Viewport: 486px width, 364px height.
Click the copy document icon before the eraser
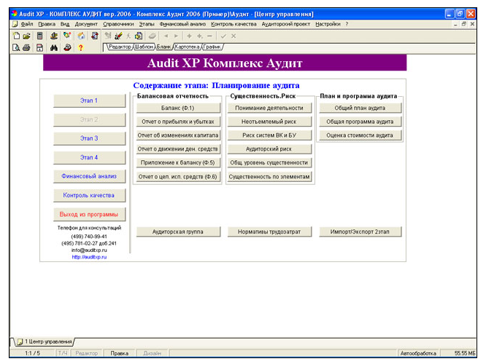[139, 36]
